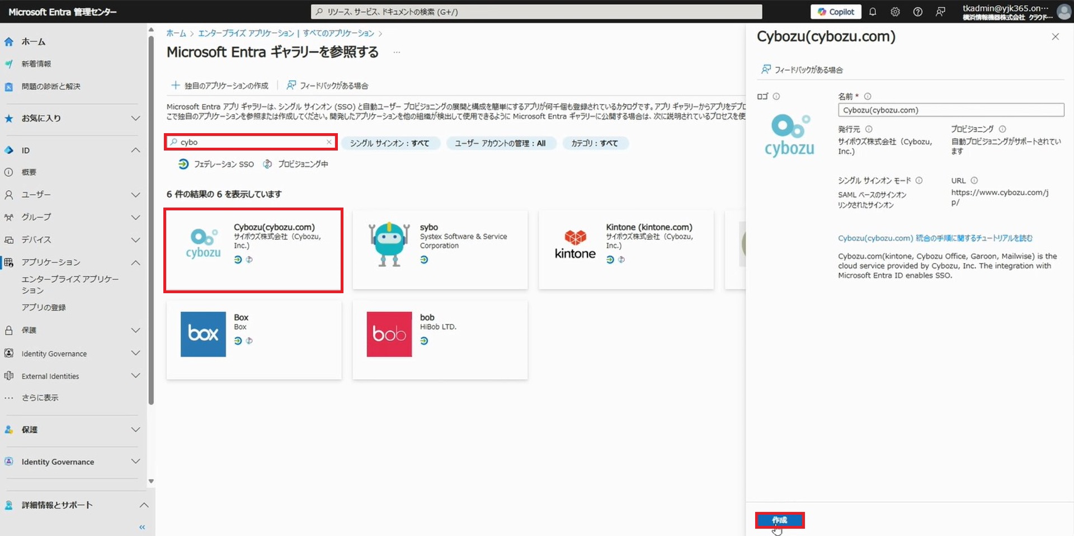Click the Box logo icon
Screen dimensions: 1074x536
203,334
